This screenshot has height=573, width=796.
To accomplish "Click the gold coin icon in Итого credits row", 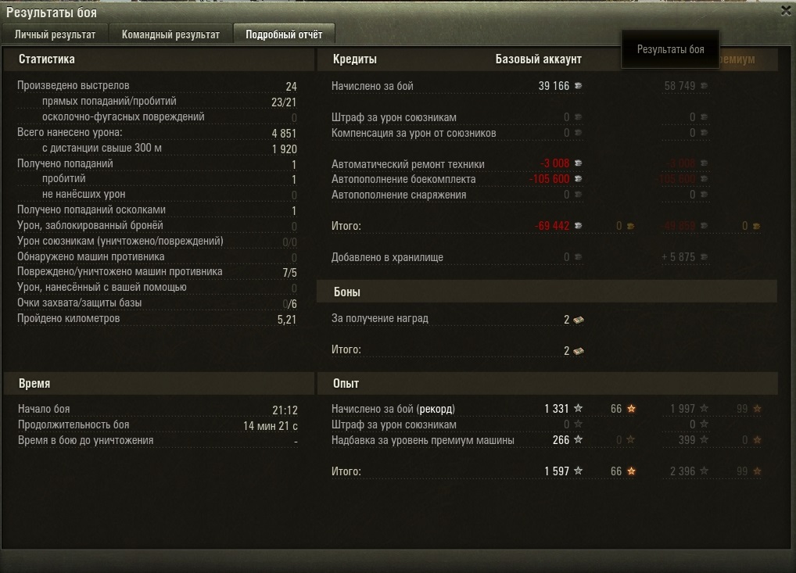I will pyautogui.click(x=630, y=227).
